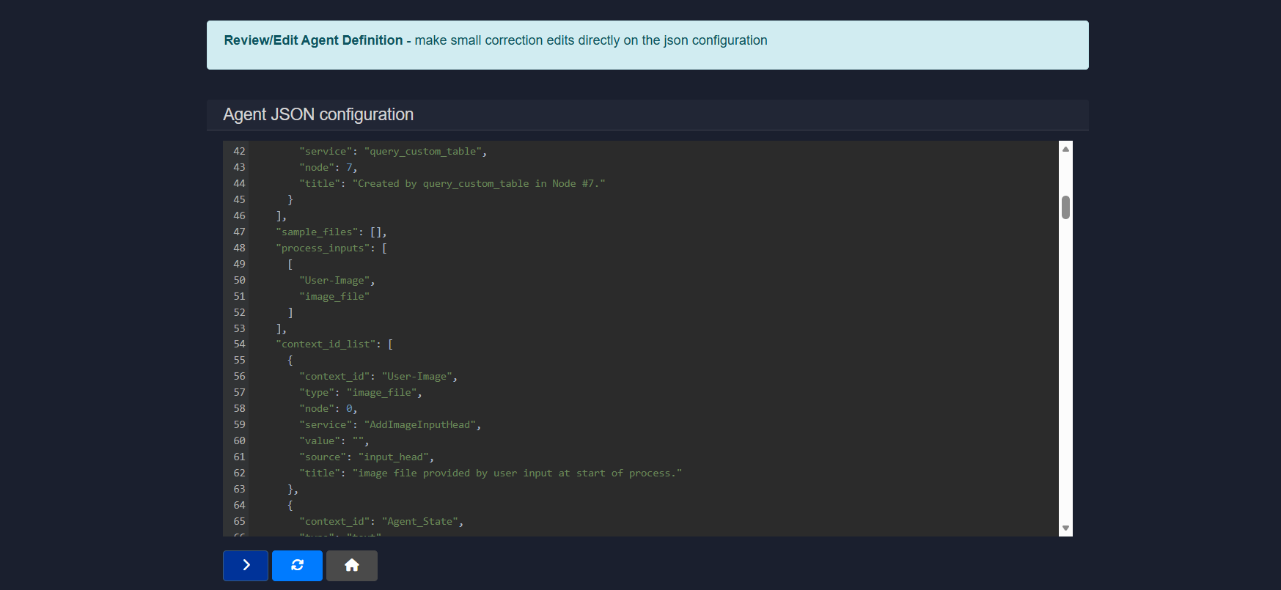Screen dimensions: 1281x590
Task: Click the blue refresh icon button
Action: pos(297,565)
